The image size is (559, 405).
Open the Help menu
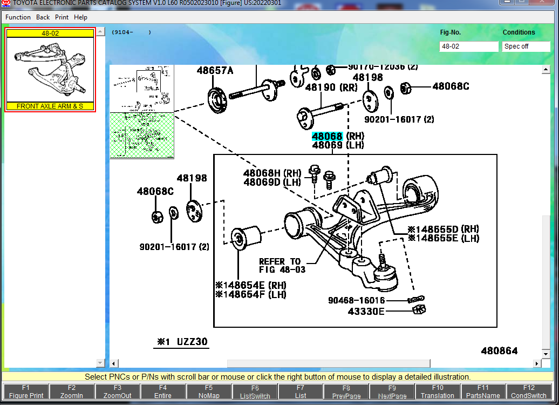click(x=80, y=17)
